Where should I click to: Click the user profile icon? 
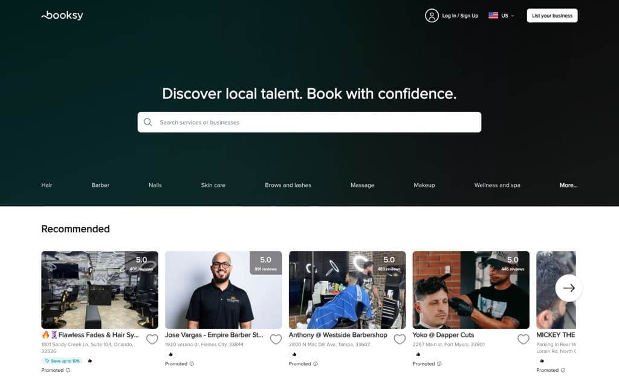[432, 16]
